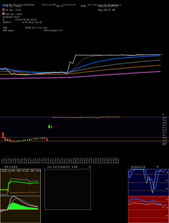Click the '(MGR) 55.9, 47.4, 13.4' ADX values

36,28
